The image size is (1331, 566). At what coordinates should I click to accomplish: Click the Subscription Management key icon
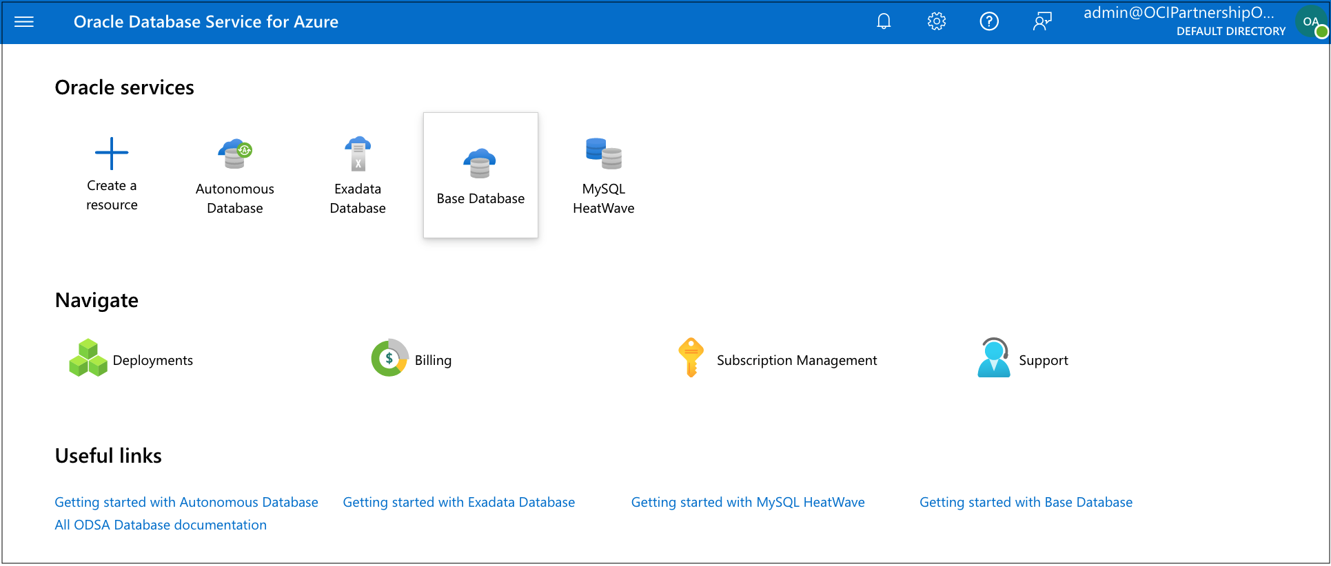click(x=691, y=357)
